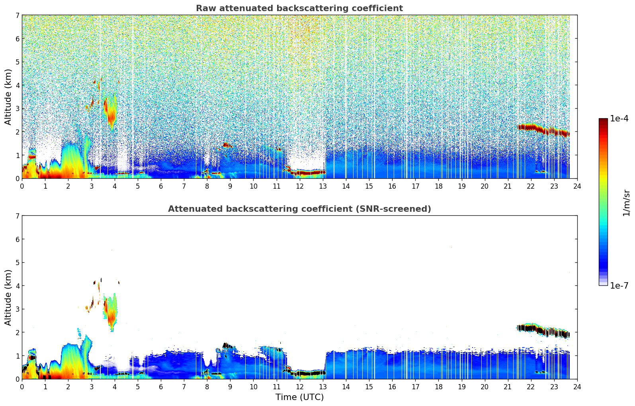This screenshot has width=635, height=406.
Task: Click the 'Time (UTC)' axis label
Action: click(x=299, y=397)
